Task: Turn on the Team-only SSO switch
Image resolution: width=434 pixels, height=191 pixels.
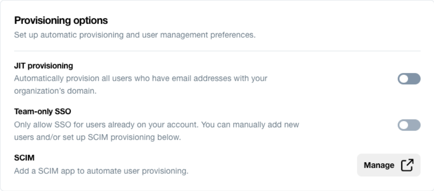Action: 409,125
